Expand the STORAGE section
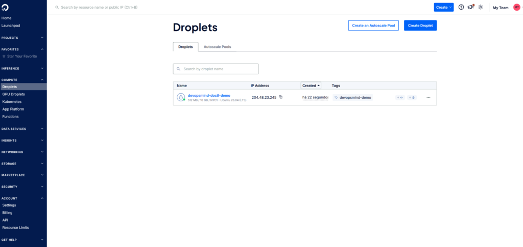 pos(23,163)
